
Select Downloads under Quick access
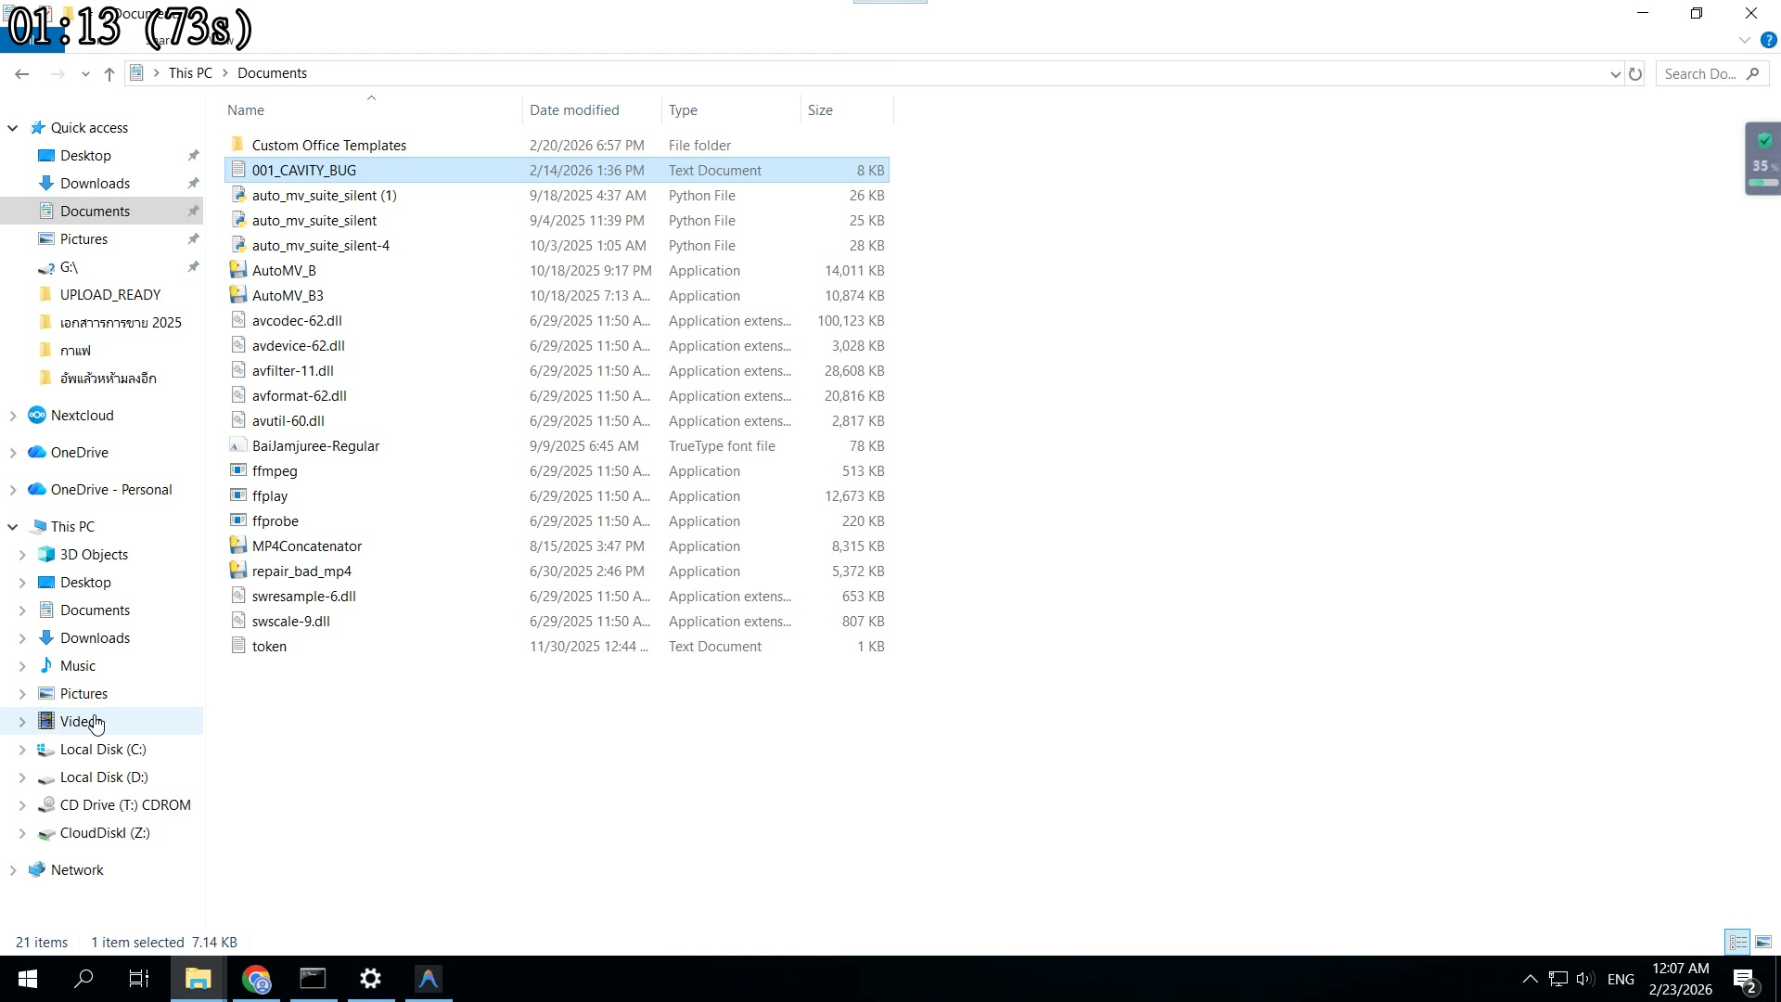[95, 184]
